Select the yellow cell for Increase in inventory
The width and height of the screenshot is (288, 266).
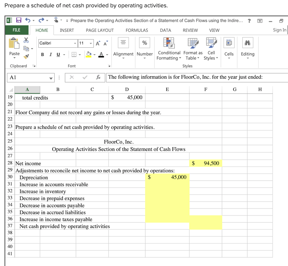[167, 191]
